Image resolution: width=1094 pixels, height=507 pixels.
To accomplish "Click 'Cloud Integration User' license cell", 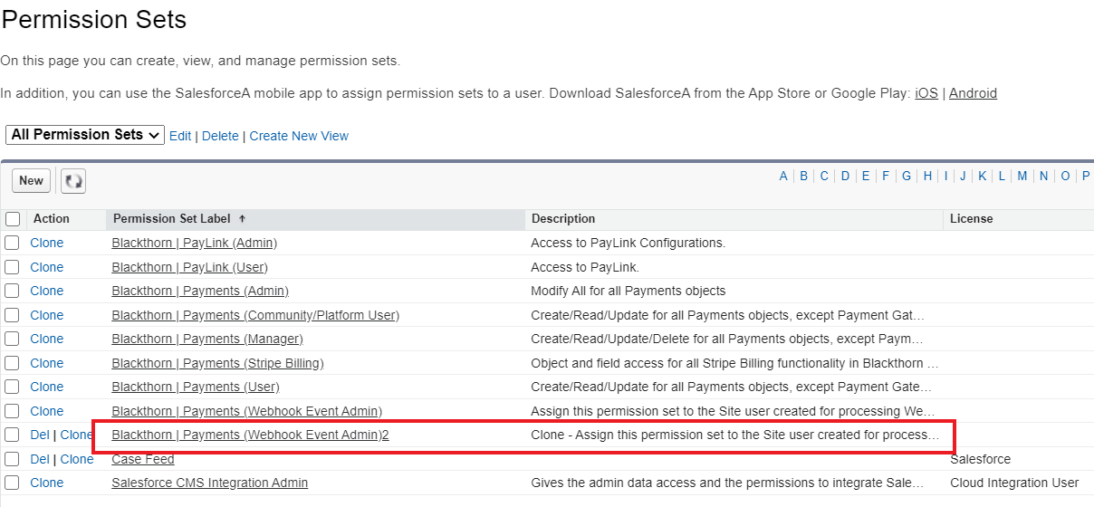I will pos(1014,483).
